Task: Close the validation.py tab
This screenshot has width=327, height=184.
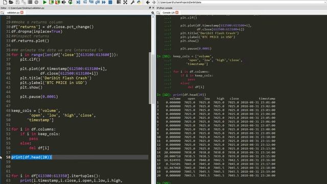Action: point(22,12)
